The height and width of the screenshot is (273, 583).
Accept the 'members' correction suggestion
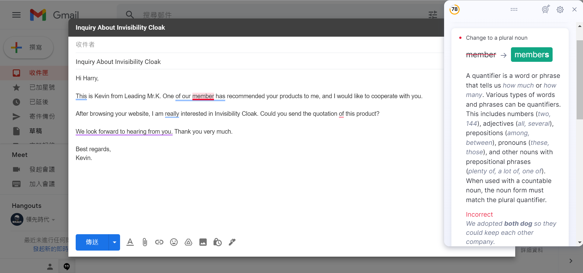pyautogui.click(x=532, y=55)
